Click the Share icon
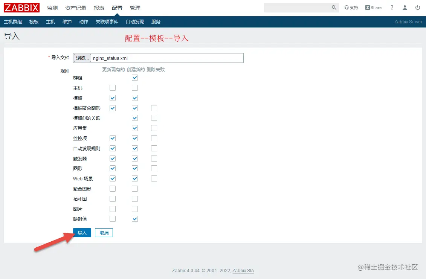The height and width of the screenshot is (279, 426). [373, 7]
